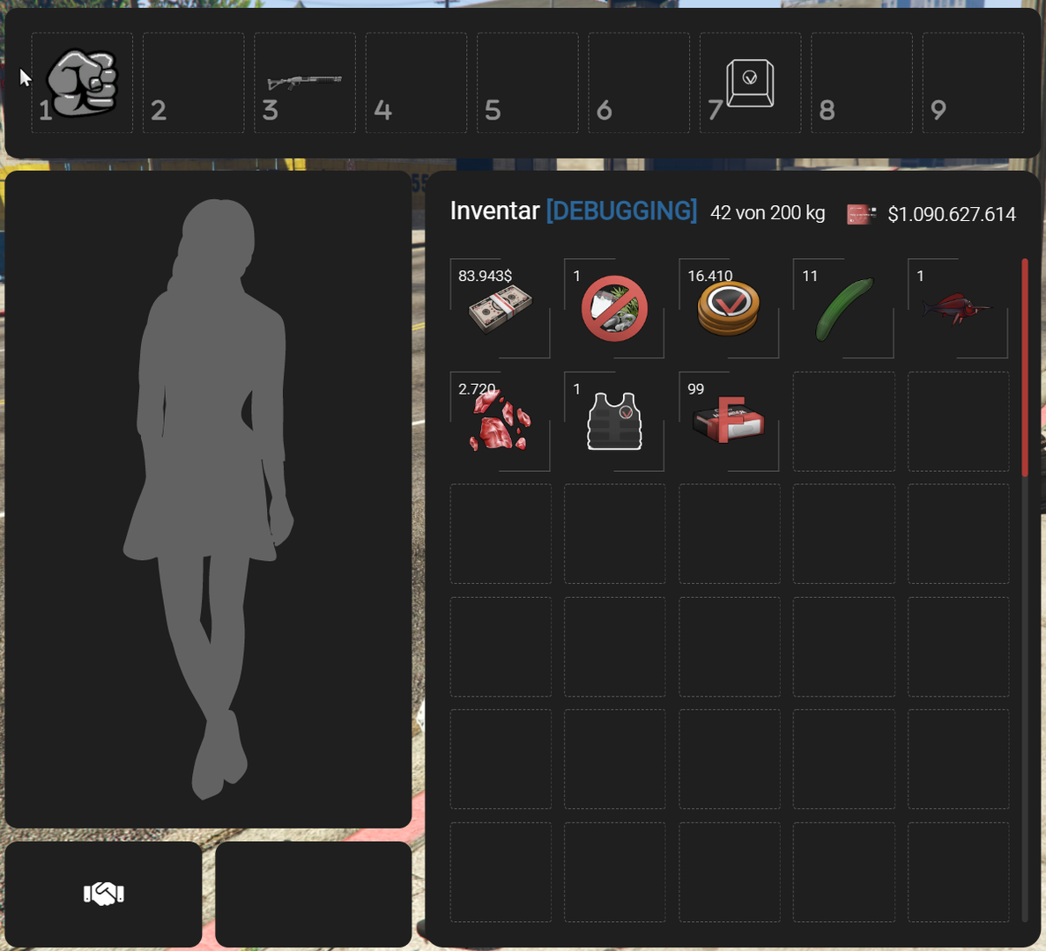Click the red crystal shards item

[500, 422]
